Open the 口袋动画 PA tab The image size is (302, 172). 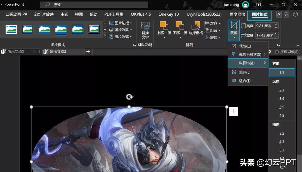point(16,14)
